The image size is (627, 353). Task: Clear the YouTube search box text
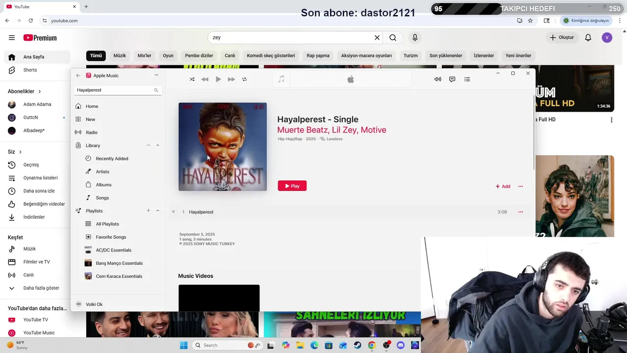tap(377, 38)
